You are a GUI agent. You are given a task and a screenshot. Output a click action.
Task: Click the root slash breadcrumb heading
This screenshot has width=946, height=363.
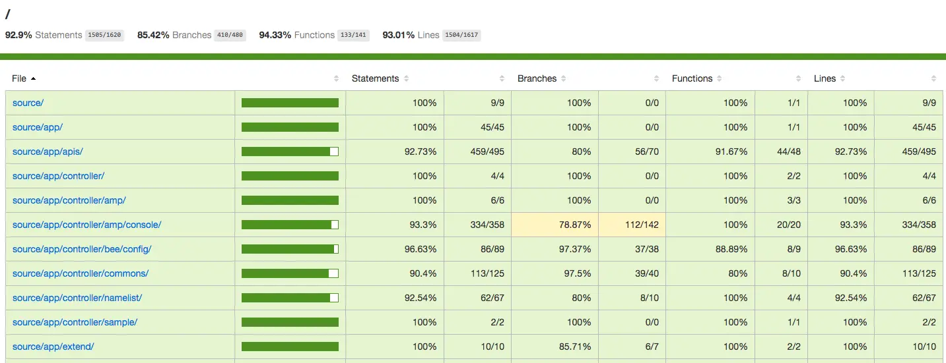[x=8, y=14]
